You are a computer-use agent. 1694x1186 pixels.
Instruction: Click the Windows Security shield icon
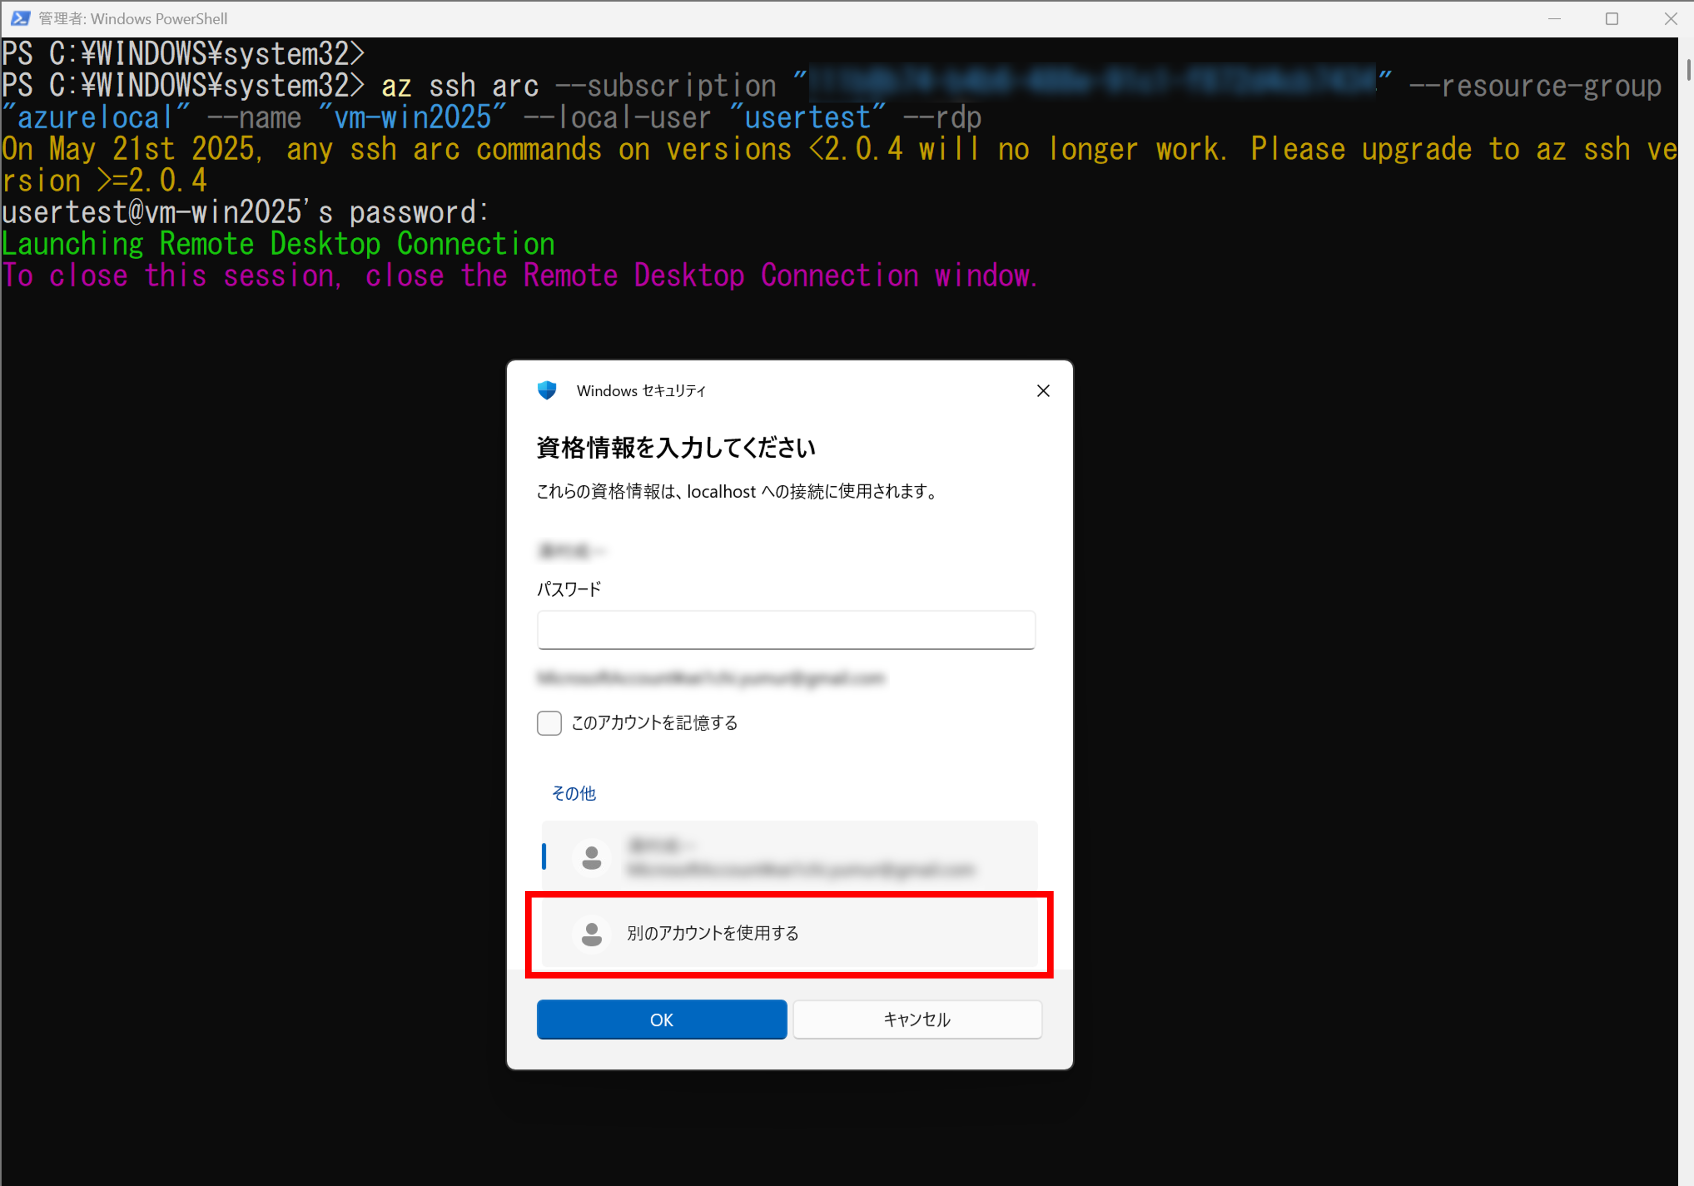point(547,390)
